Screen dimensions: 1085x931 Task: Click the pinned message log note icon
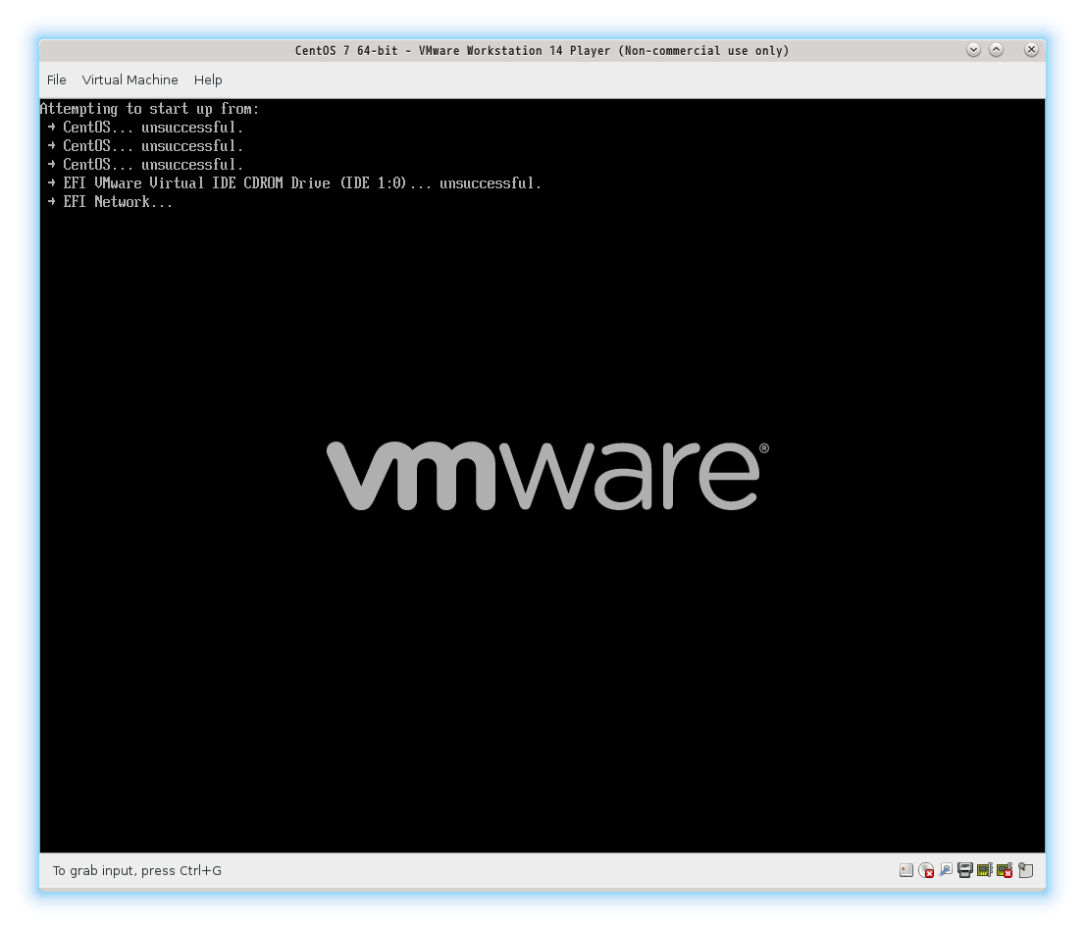coord(1025,871)
